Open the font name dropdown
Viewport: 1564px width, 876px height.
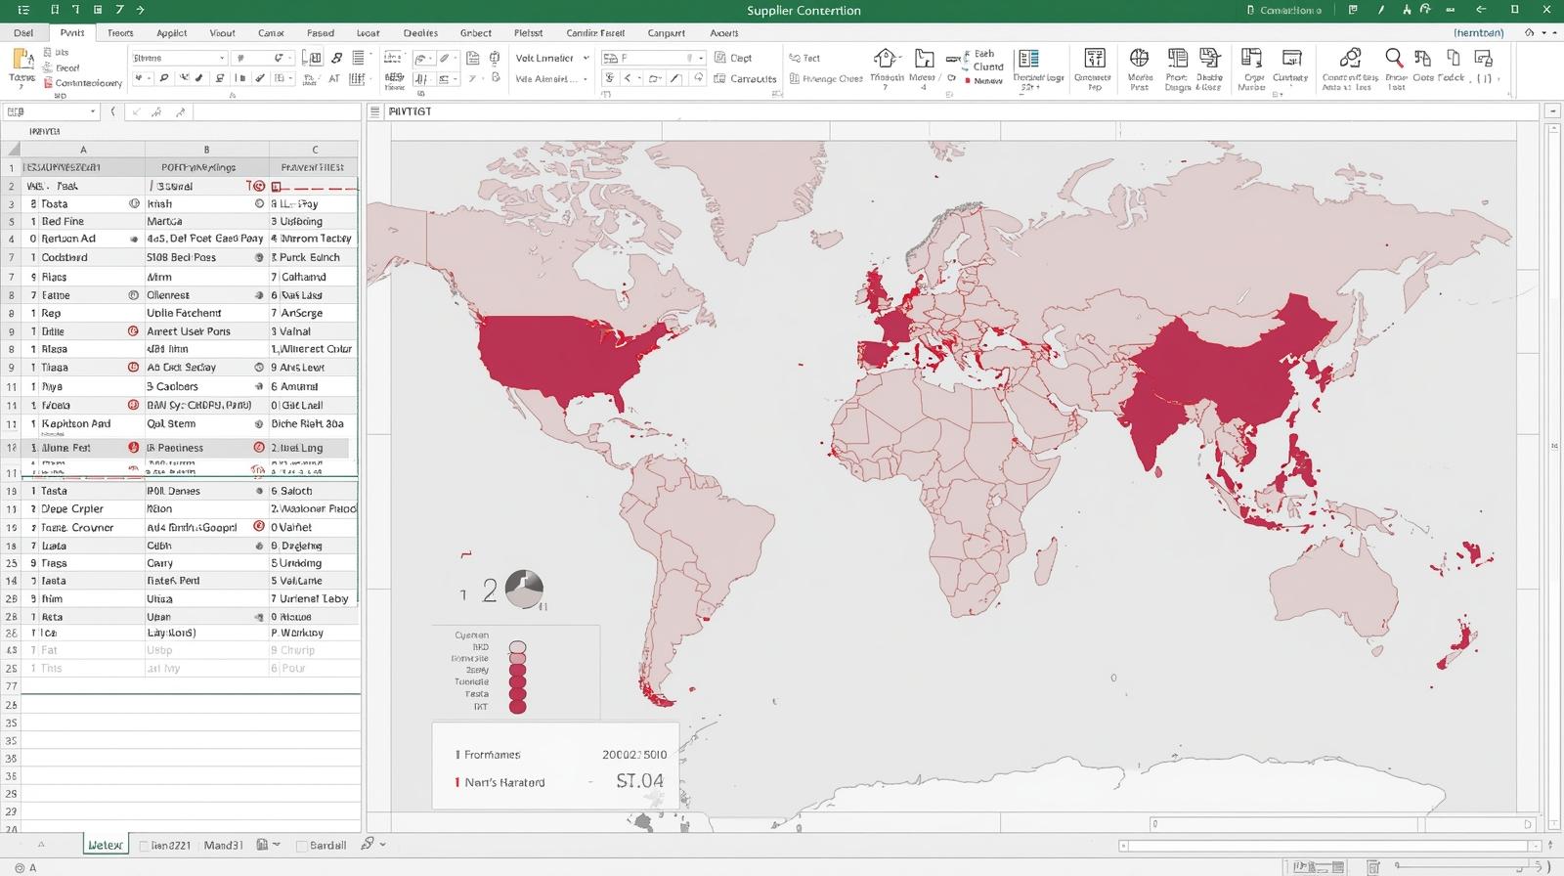pyautogui.click(x=222, y=59)
